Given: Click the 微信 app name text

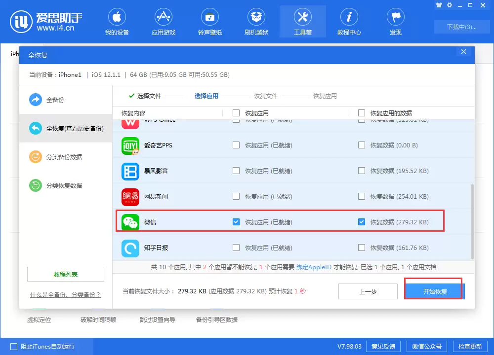Looking at the screenshot, I should (x=150, y=222).
